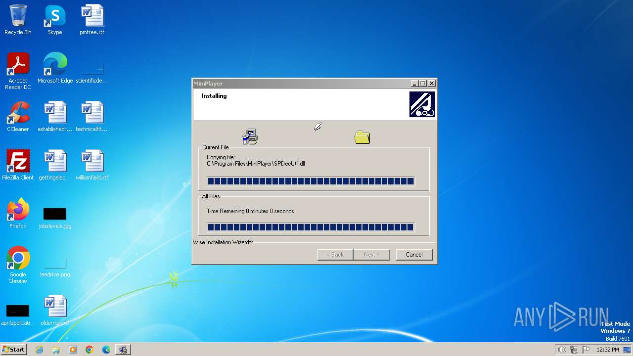Select the Google Chrome desktop shortcut

click(x=18, y=265)
